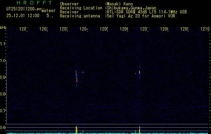Click the green HROFFT title text
Screen dimensions: 211x134
[x=35, y=3]
